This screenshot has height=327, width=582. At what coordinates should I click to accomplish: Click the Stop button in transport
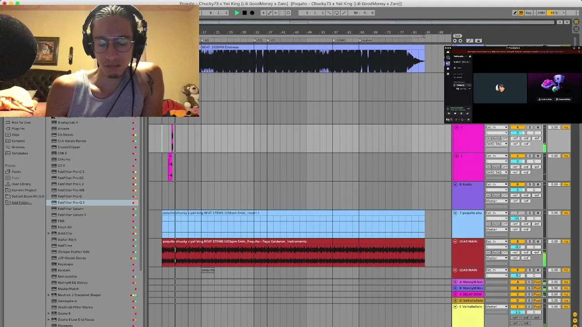pyautogui.click(x=245, y=13)
